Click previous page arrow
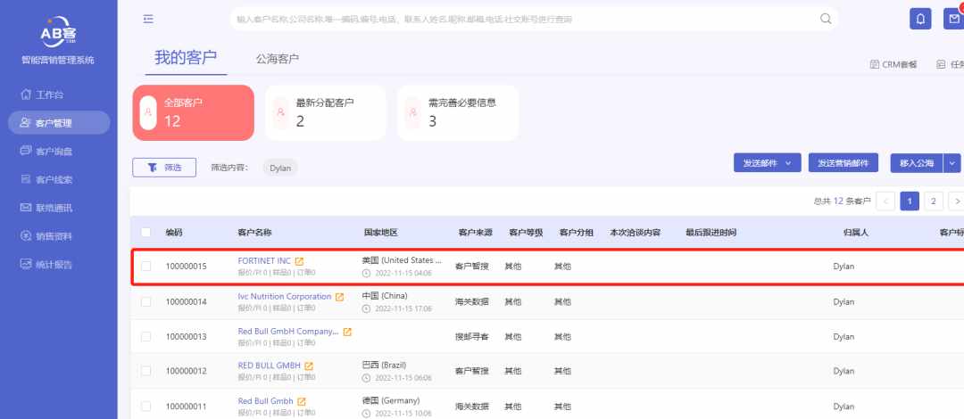 click(885, 201)
